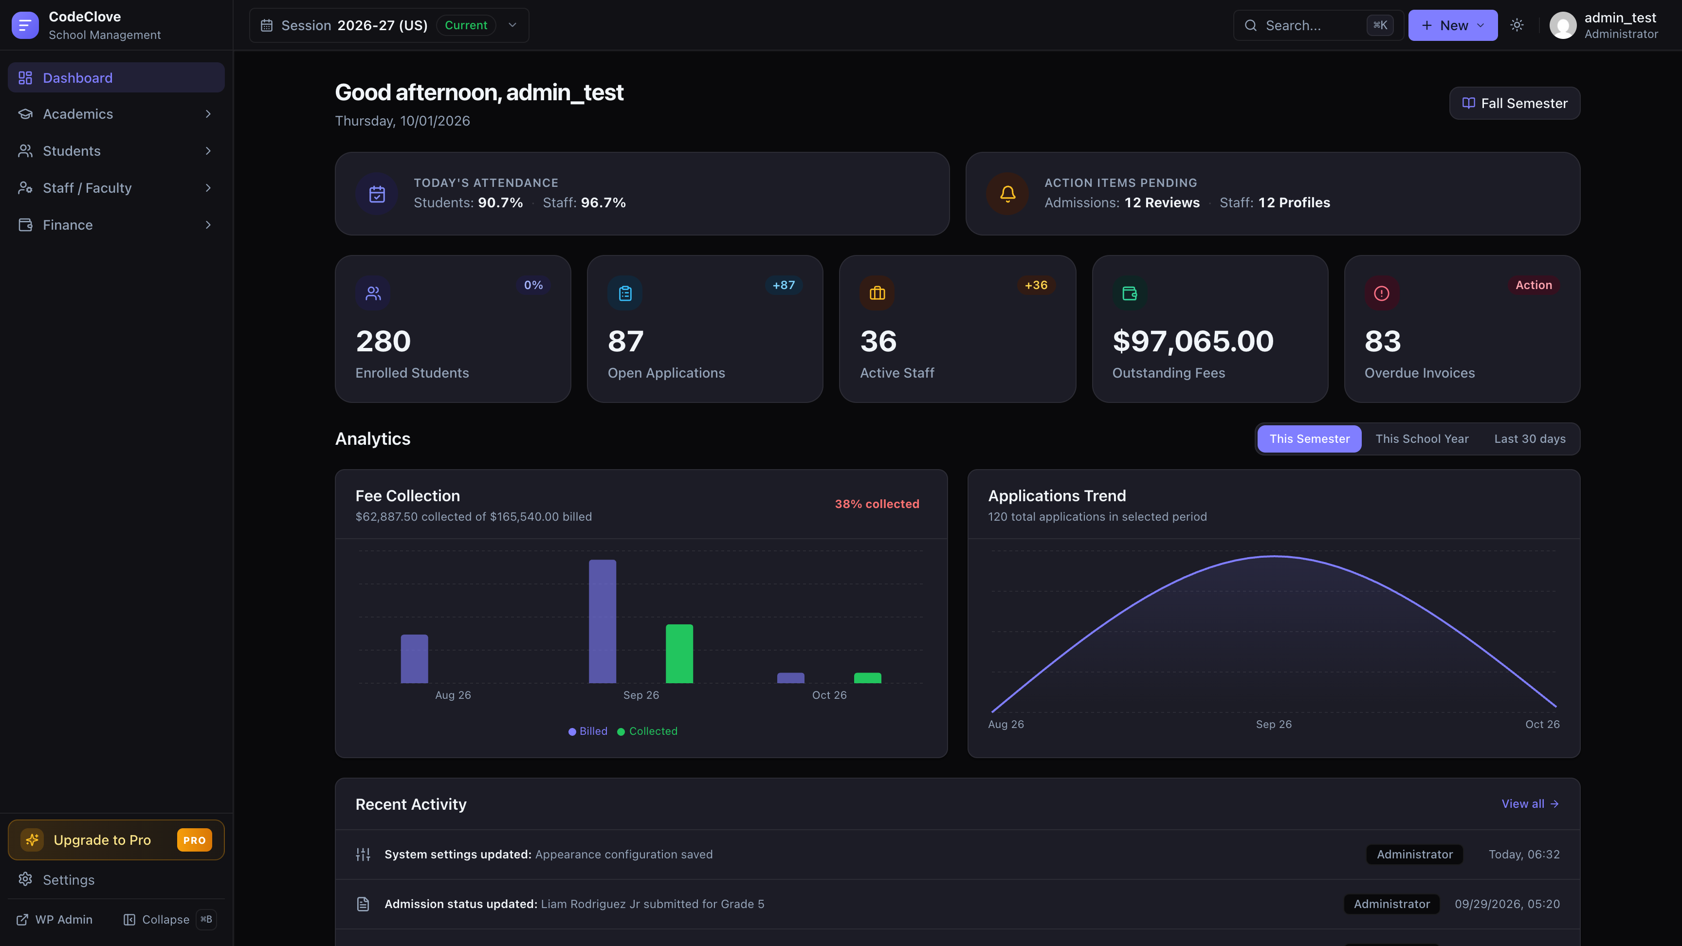Click the Staff / Faculty icon in sidebar
Viewport: 1682px width, 946px height.
(25, 188)
